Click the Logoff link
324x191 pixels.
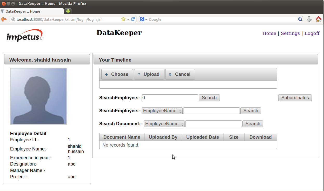click(312, 33)
